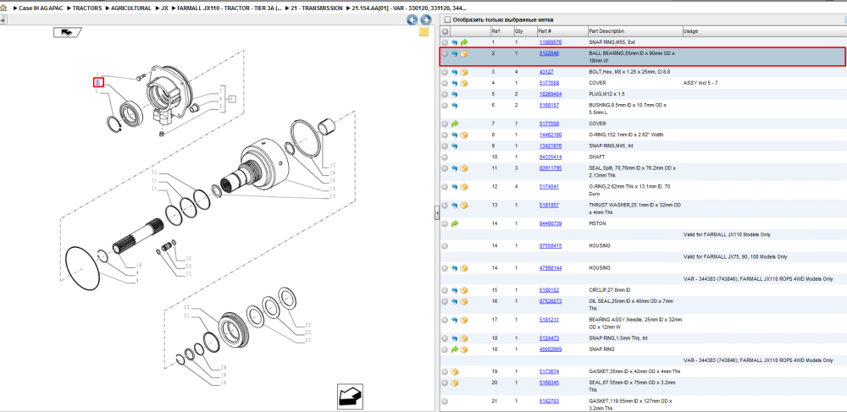Viewport: 847px width, 412px height.
Task: Click the green arrow icon for part 5177558
Action: [x=455, y=124]
